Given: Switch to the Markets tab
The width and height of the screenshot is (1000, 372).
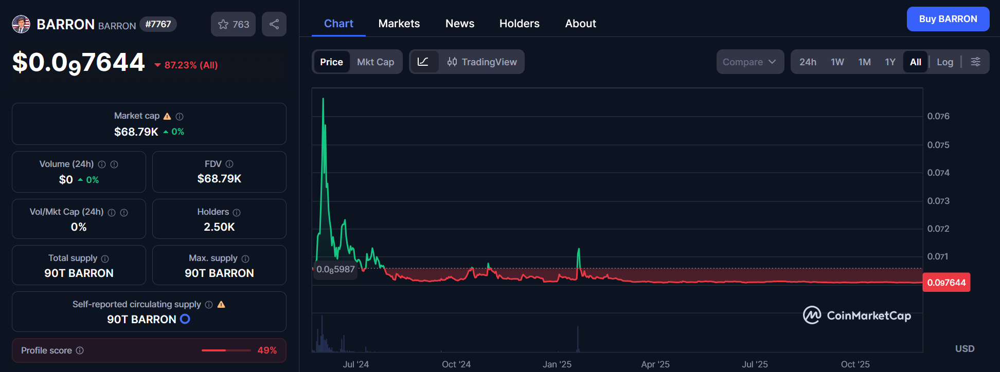Looking at the screenshot, I should click(399, 24).
